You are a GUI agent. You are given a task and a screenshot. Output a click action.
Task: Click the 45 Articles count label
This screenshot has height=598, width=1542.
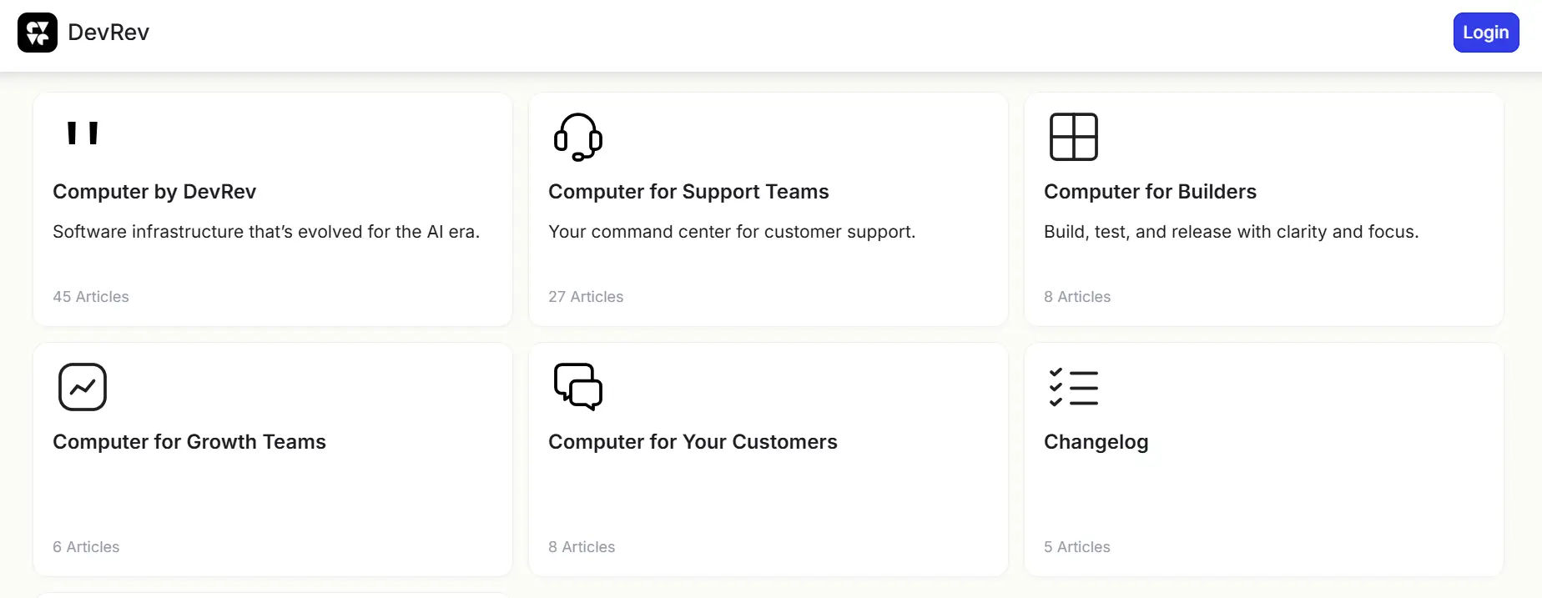coord(91,297)
